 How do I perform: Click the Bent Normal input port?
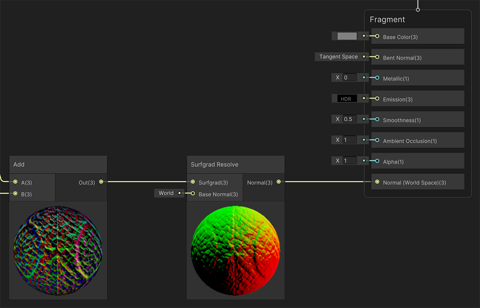tap(377, 57)
